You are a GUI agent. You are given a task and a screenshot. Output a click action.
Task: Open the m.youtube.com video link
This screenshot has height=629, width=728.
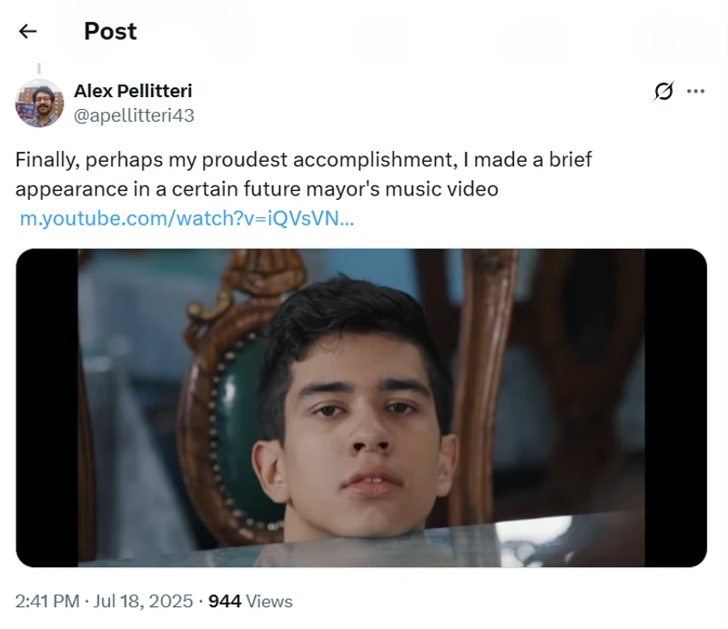click(x=187, y=219)
